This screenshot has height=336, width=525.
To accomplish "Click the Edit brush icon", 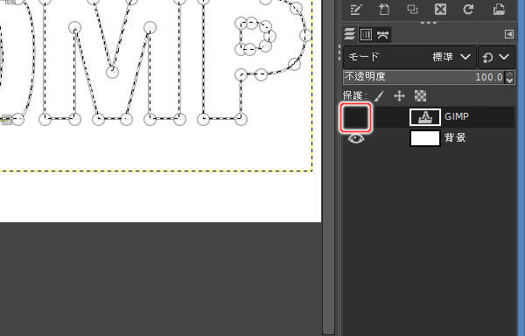I will point(355,9).
